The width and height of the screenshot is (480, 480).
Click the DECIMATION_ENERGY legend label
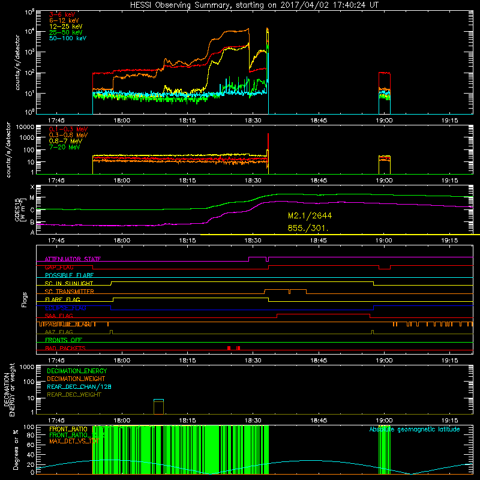77,371
